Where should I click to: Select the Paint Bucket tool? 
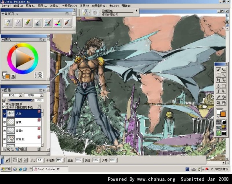coord(224,97)
